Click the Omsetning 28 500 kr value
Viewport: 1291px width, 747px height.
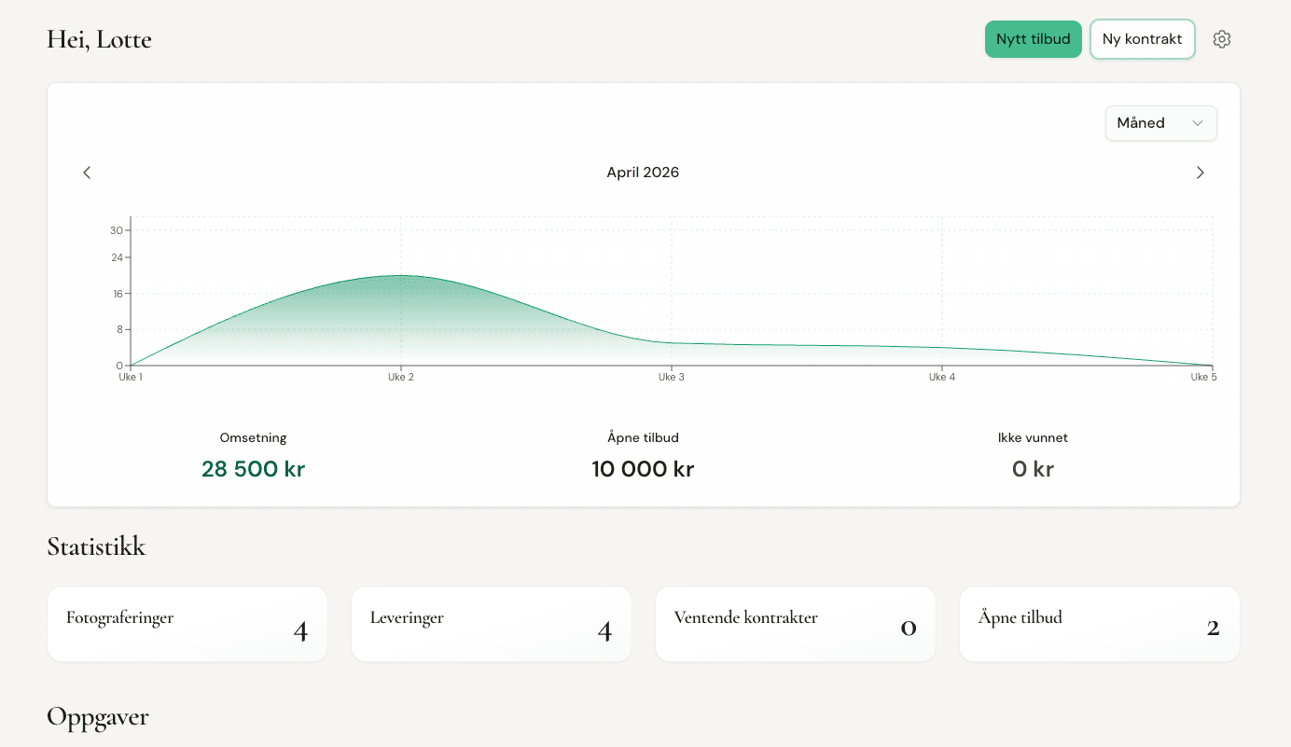(x=253, y=469)
